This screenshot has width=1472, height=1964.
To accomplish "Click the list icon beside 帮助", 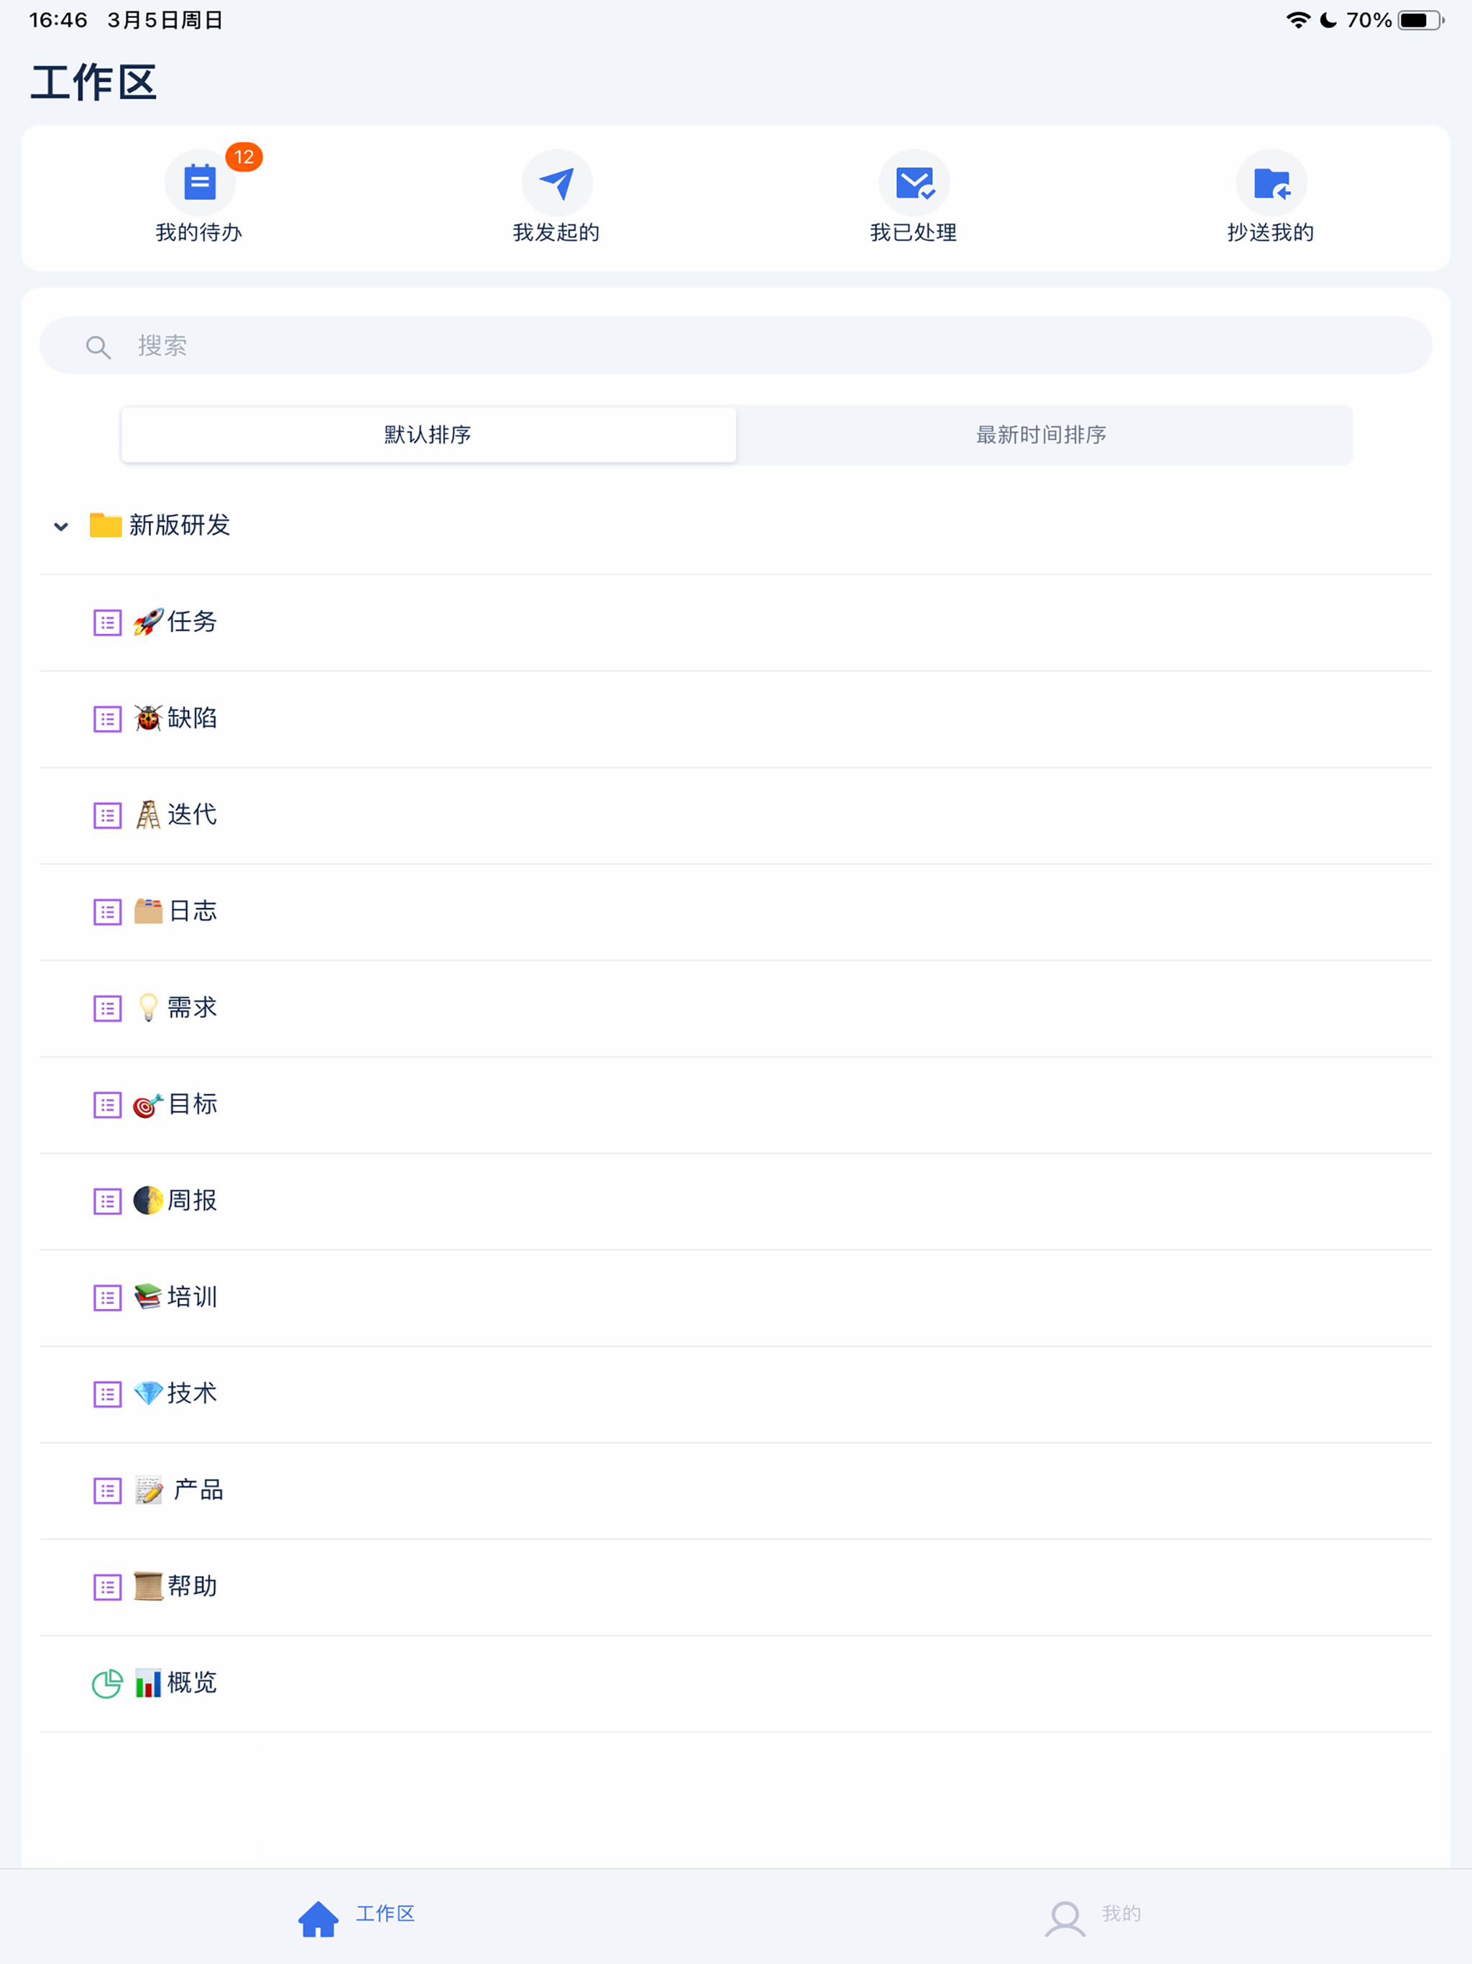I will (107, 1587).
